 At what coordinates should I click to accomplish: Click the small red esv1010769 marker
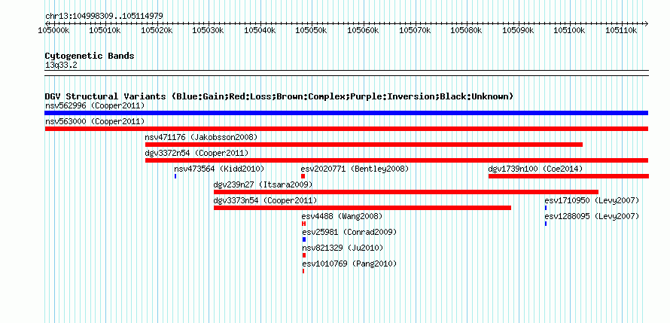pyautogui.click(x=303, y=271)
